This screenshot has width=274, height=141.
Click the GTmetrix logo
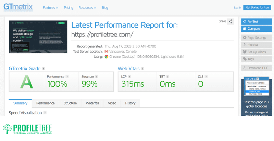[x=18, y=7]
